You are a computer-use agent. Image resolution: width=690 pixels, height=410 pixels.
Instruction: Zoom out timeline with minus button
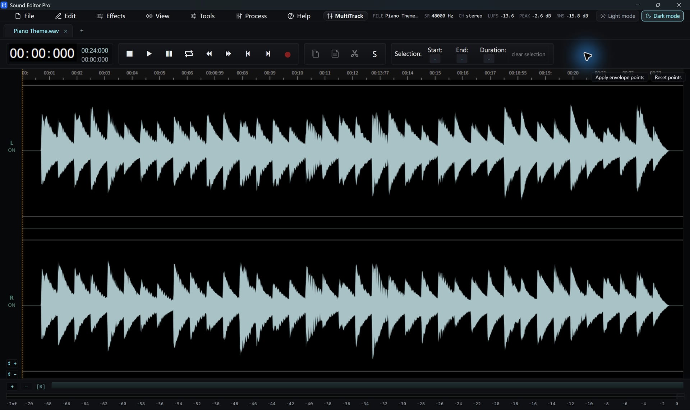click(x=26, y=387)
